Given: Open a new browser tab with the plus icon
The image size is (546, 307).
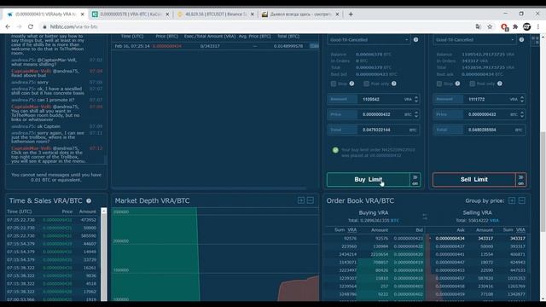Looking at the screenshot, I should 351,14.
